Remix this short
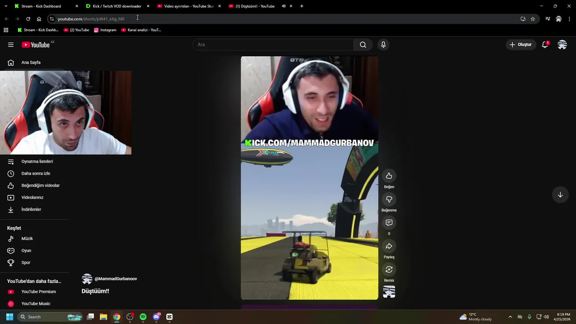The width and height of the screenshot is (576, 324). pos(389,270)
